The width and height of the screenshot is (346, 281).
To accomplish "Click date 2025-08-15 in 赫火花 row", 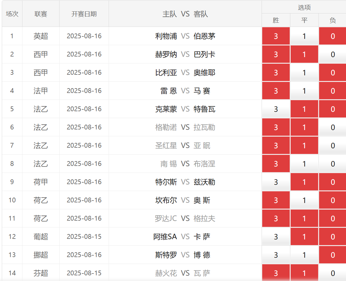I will tap(84, 273).
